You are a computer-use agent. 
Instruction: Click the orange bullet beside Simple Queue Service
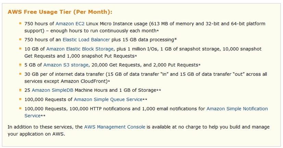(x=20, y=99)
